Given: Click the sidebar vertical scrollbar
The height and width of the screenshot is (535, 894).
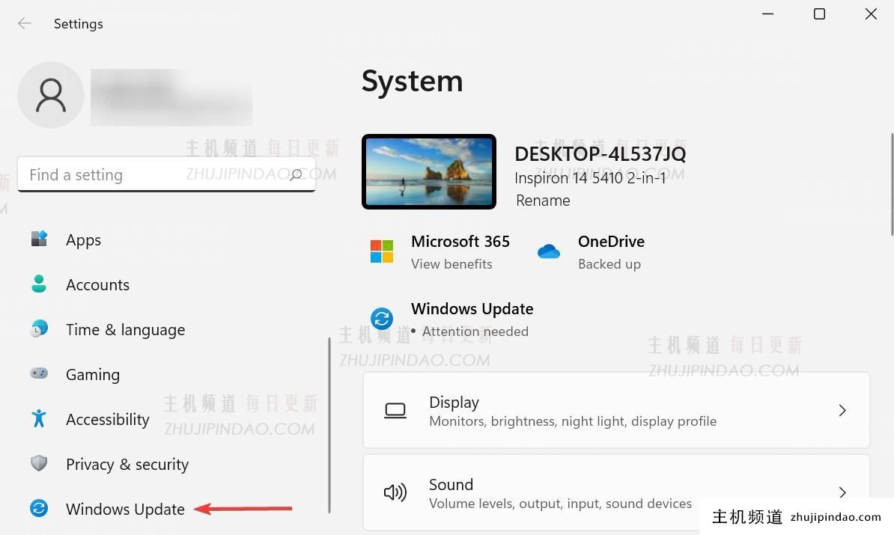Looking at the screenshot, I should (x=329, y=425).
